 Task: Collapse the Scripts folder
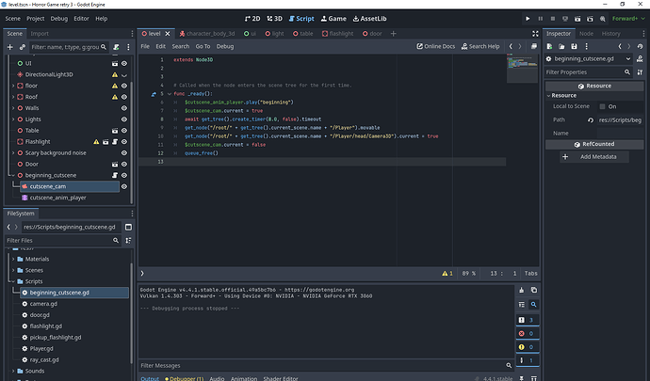tap(13, 281)
